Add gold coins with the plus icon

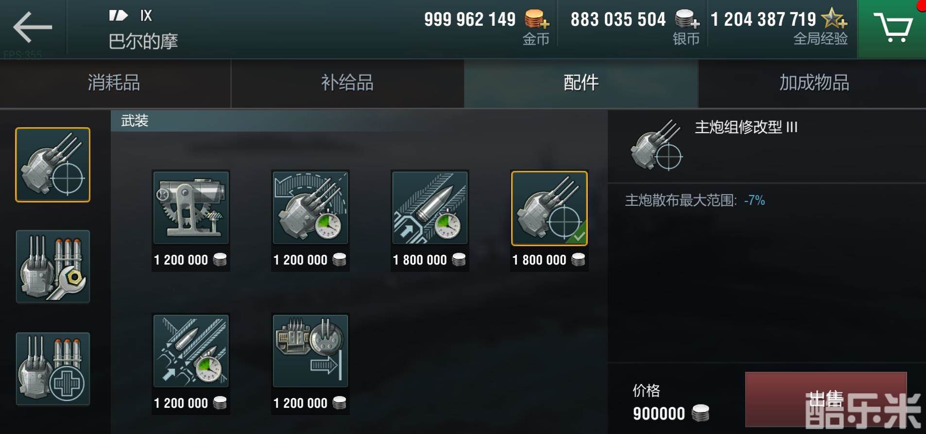537,19
